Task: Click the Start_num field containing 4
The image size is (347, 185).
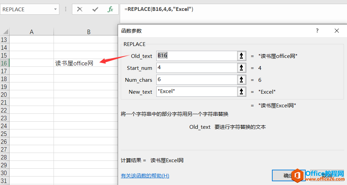Action: pos(197,68)
